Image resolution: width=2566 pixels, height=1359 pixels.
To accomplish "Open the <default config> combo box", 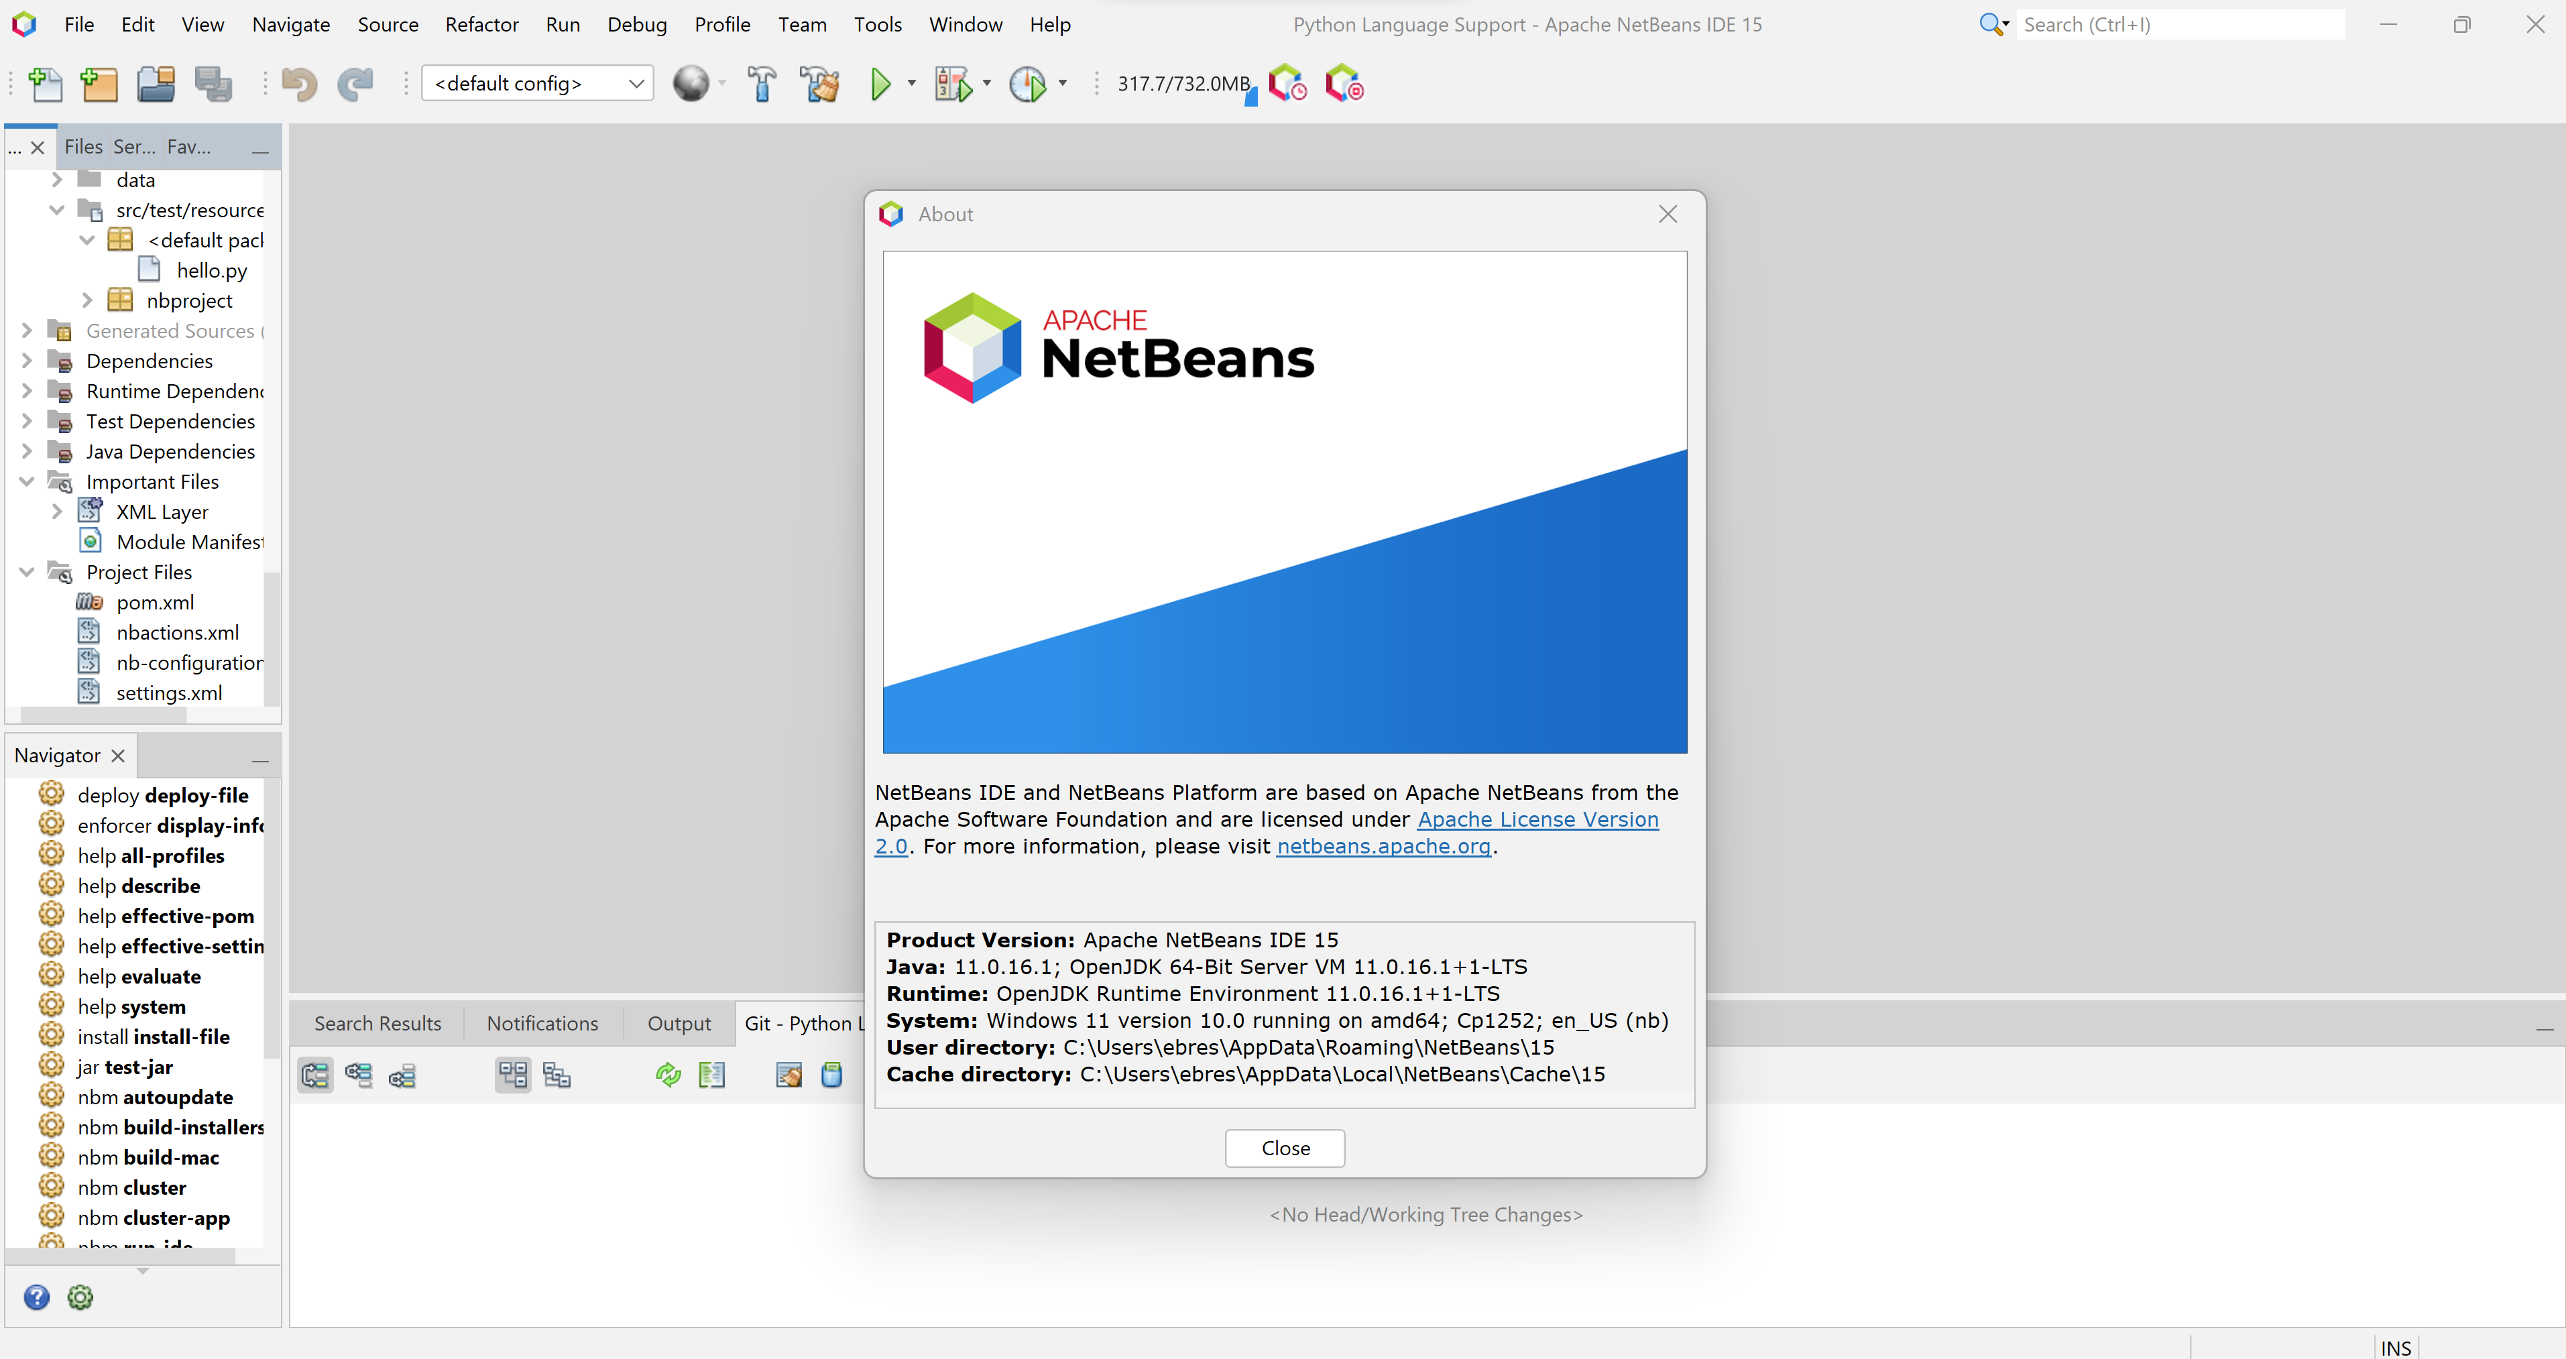I will click(538, 84).
